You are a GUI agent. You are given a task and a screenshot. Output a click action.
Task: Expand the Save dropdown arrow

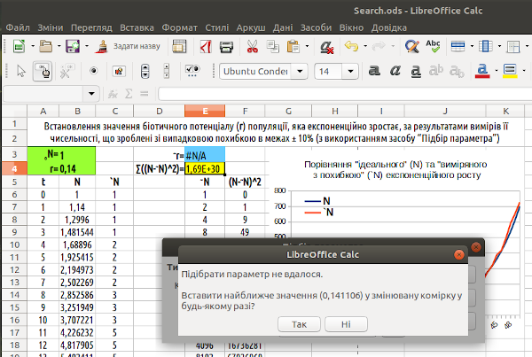87,46
